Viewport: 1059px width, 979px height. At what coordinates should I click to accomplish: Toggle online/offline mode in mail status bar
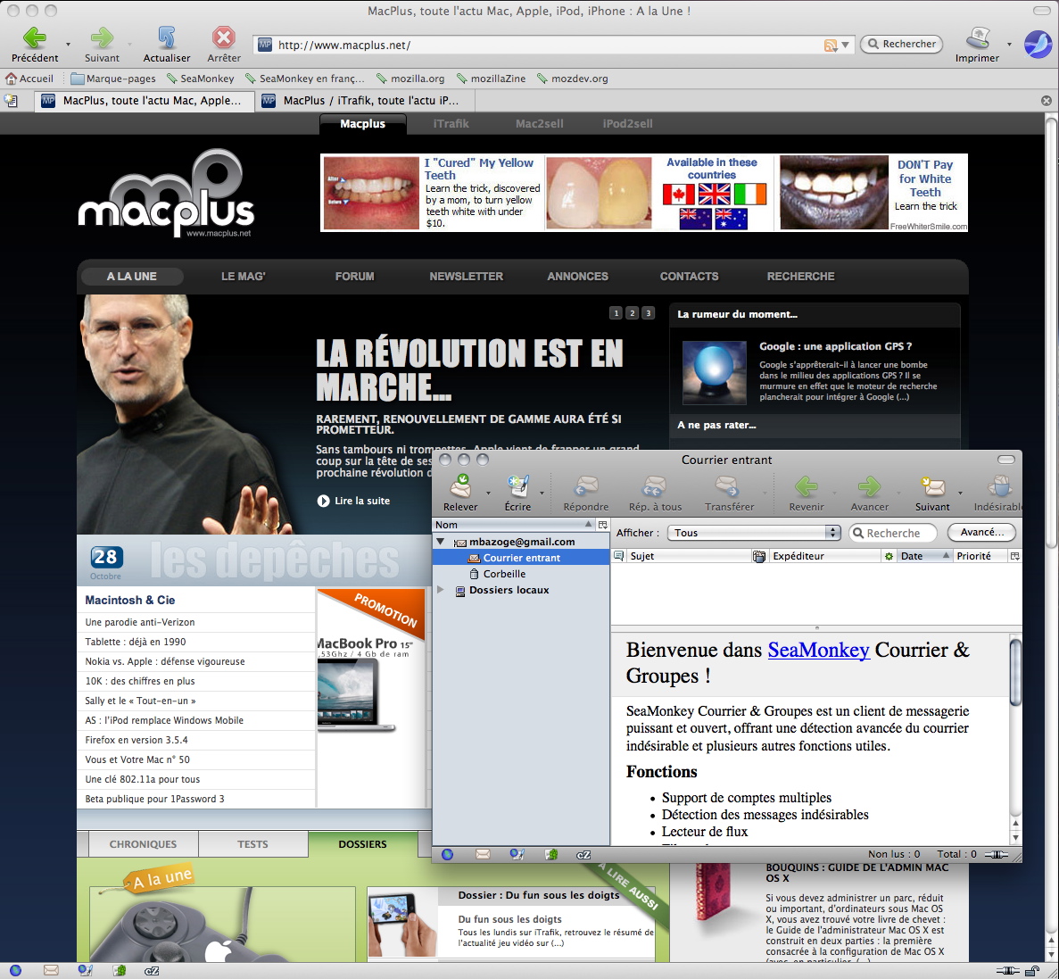click(x=997, y=855)
